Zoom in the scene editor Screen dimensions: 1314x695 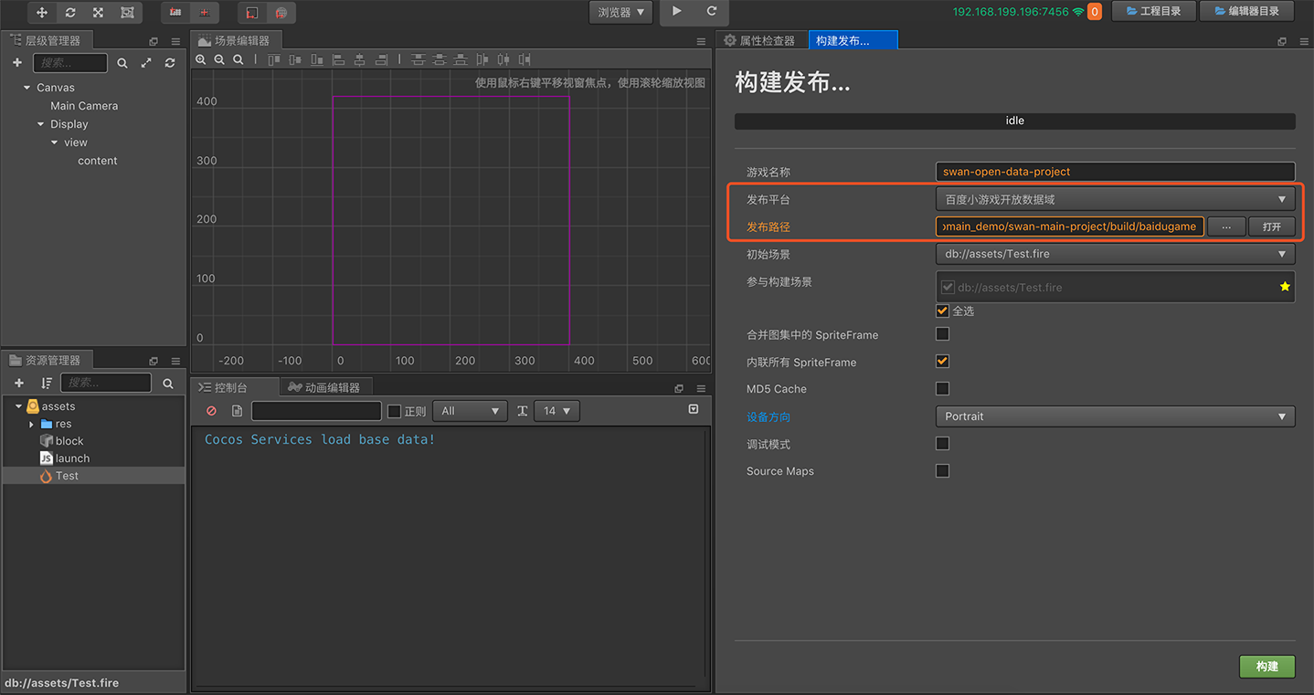(201, 59)
